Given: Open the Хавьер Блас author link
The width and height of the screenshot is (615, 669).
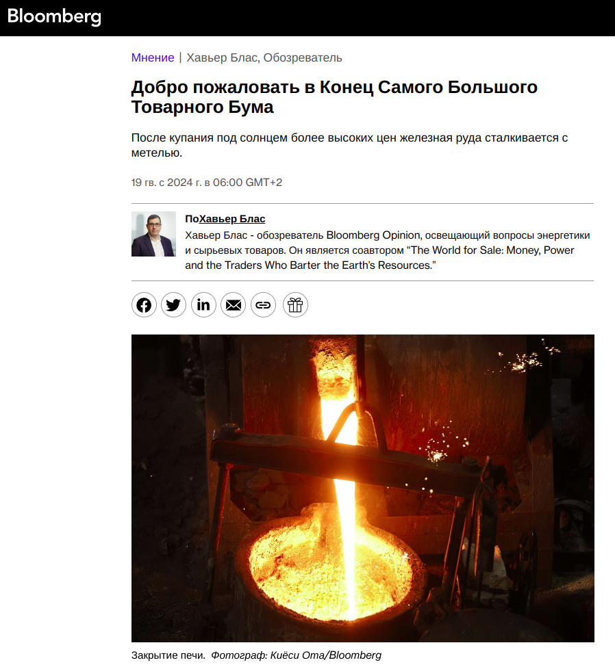Looking at the screenshot, I should click(x=232, y=219).
